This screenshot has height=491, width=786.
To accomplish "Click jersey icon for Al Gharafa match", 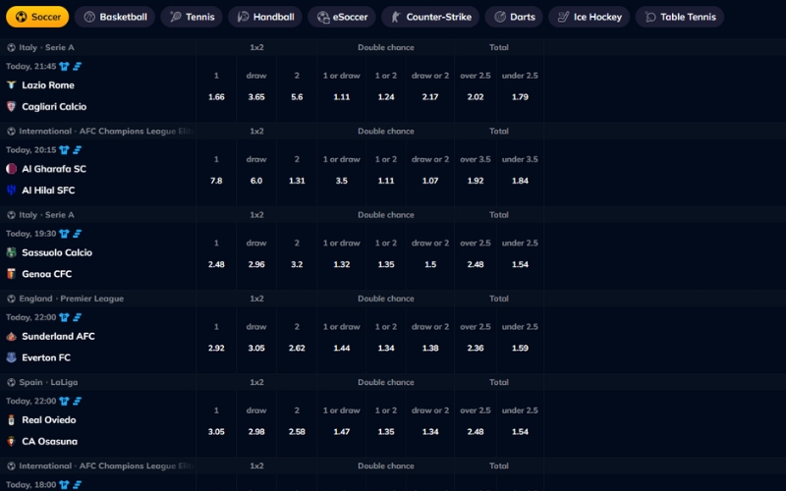I will 64,150.
